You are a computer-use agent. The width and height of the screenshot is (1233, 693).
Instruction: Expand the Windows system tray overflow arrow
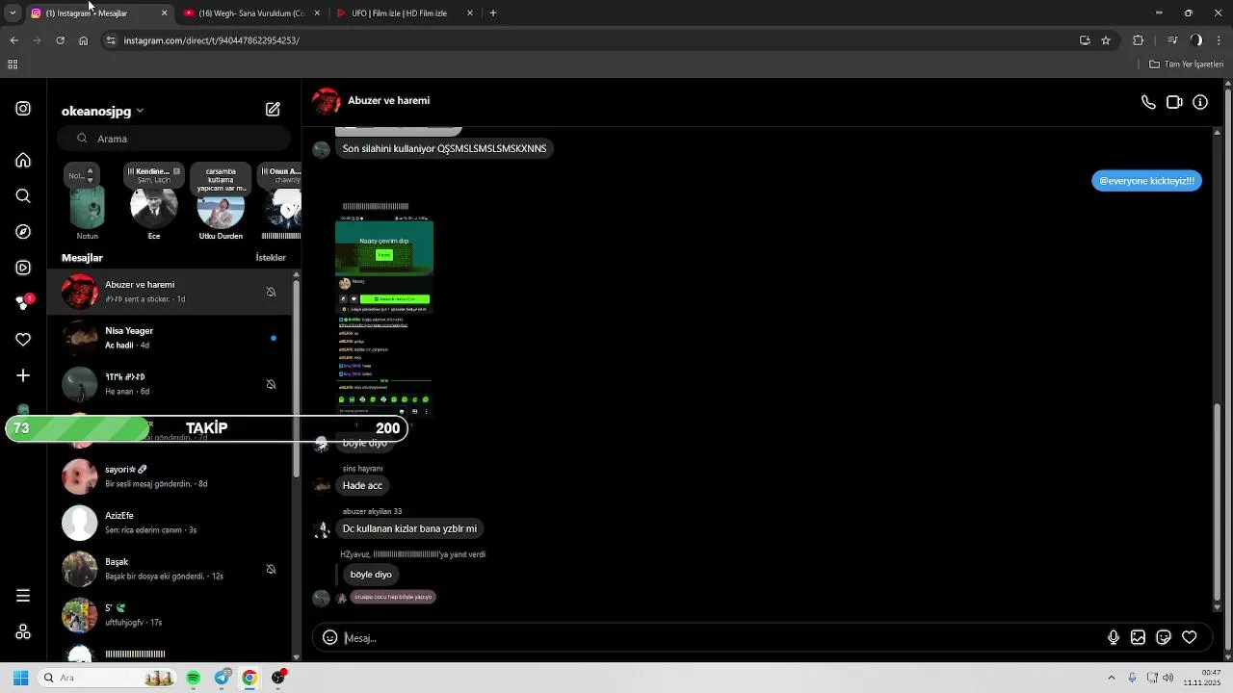point(1111,678)
